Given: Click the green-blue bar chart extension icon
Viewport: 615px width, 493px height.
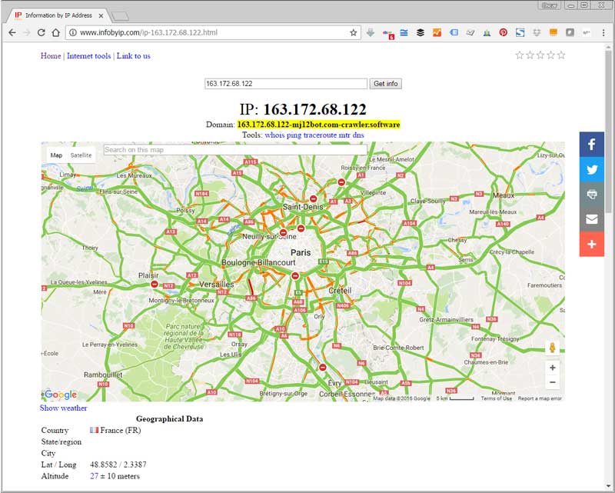Looking at the screenshot, I should [x=487, y=32].
